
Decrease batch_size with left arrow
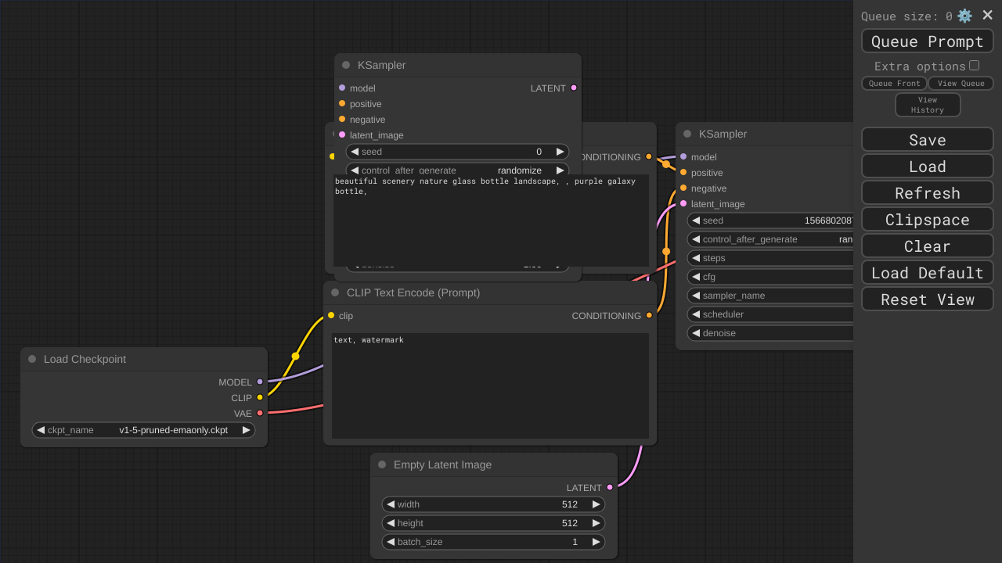391,542
